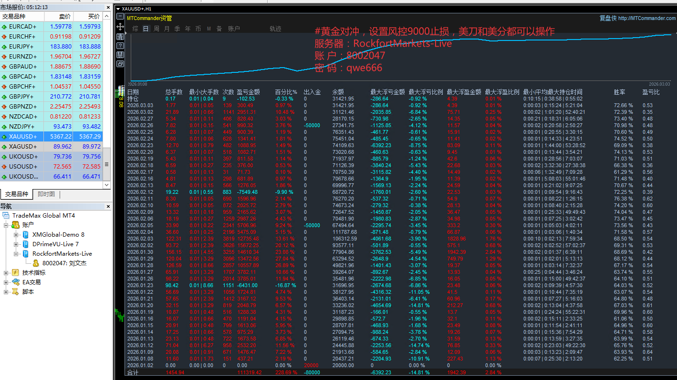Image resolution: width=677 pixels, height=380 pixels.
Task: Click the market watch scrollbar up arrow
Action: pos(107,16)
